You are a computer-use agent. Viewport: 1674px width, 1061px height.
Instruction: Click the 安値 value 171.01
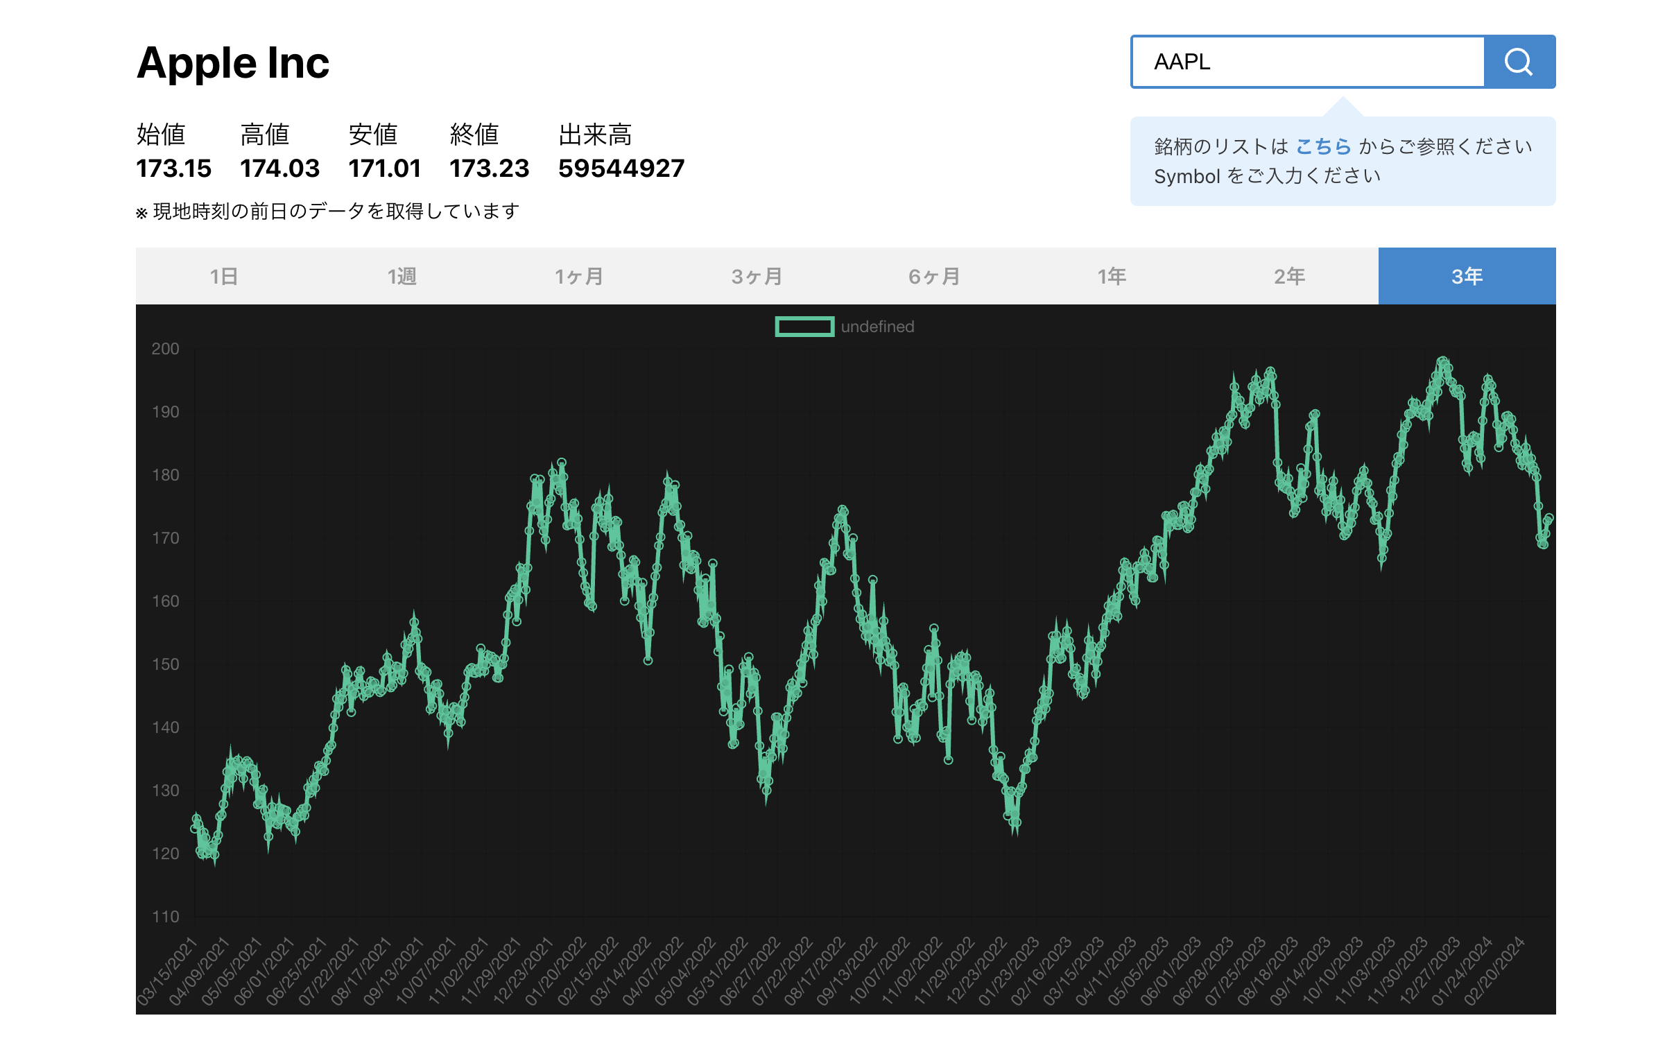point(385,169)
